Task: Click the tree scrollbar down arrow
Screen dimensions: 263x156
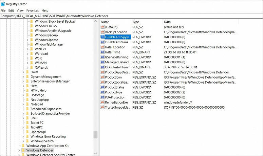Action: pos(95,154)
